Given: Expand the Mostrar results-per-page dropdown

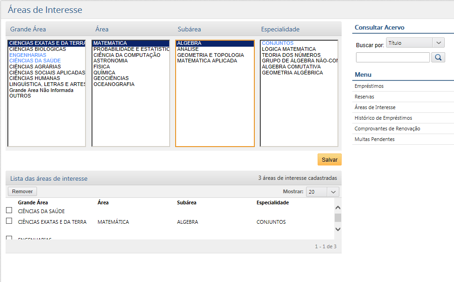Looking at the screenshot, I should click(322, 192).
